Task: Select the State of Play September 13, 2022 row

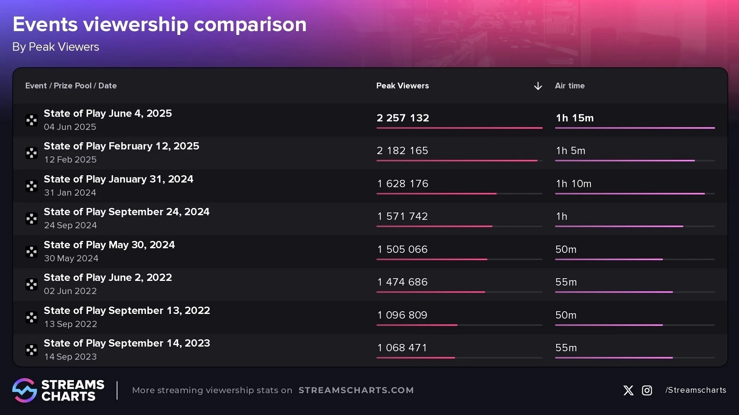Action: click(127, 310)
